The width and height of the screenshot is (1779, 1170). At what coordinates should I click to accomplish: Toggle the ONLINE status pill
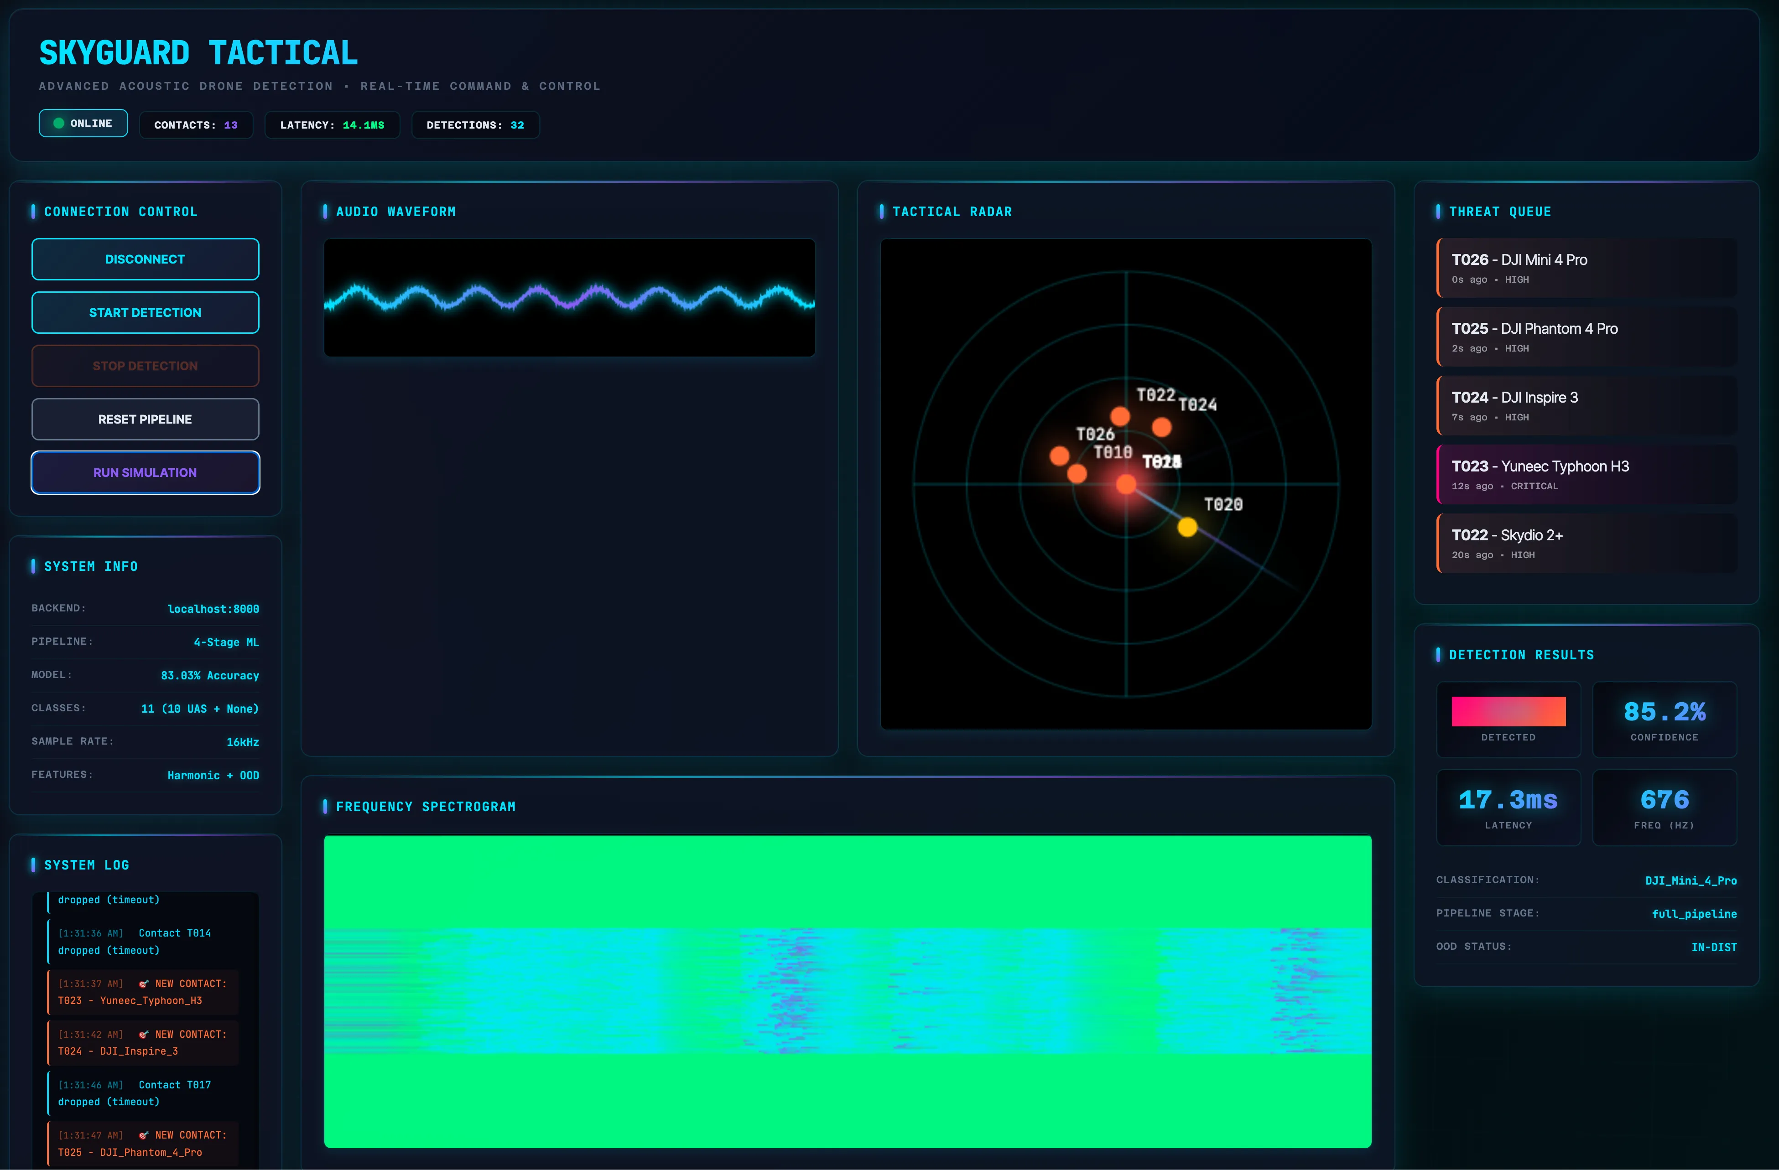pos(83,123)
